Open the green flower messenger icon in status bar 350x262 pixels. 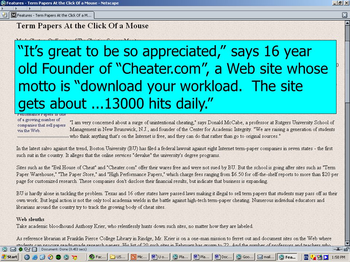[x=21, y=249]
